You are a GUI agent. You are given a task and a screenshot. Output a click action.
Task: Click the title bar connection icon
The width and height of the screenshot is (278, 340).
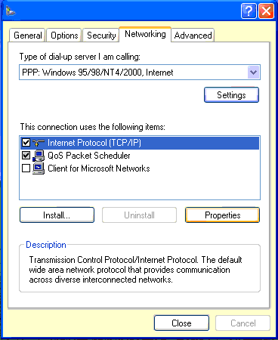(11, 11)
